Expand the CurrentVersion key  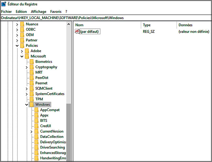click(x=31, y=132)
